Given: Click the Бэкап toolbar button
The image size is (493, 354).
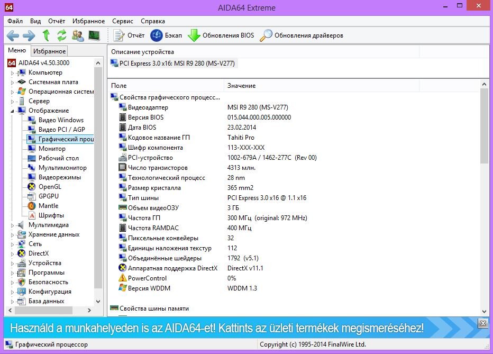Looking at the screenshot, I should [166, 35].
